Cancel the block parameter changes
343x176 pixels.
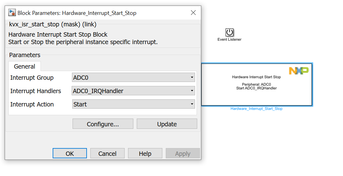[x=107, y=153]
